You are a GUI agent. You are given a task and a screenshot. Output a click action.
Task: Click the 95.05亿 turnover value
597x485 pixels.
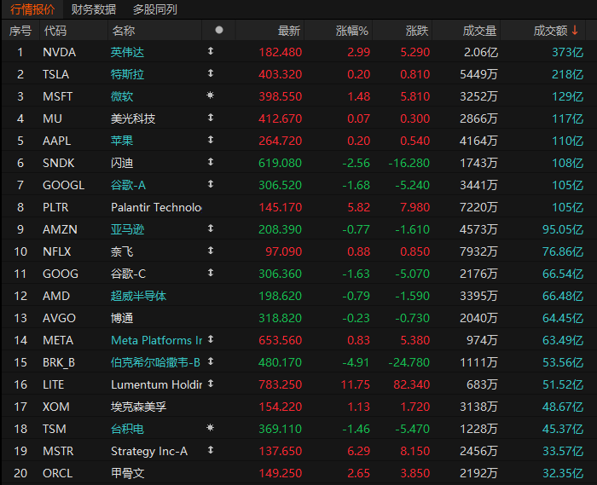click(563, 229)
